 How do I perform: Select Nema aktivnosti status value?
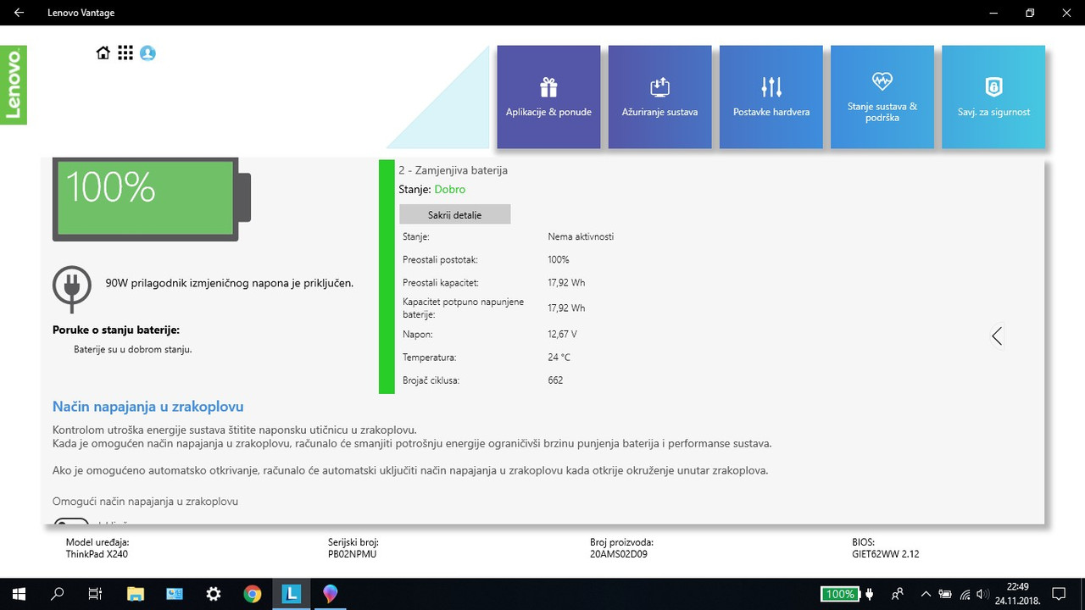[581, 236]
